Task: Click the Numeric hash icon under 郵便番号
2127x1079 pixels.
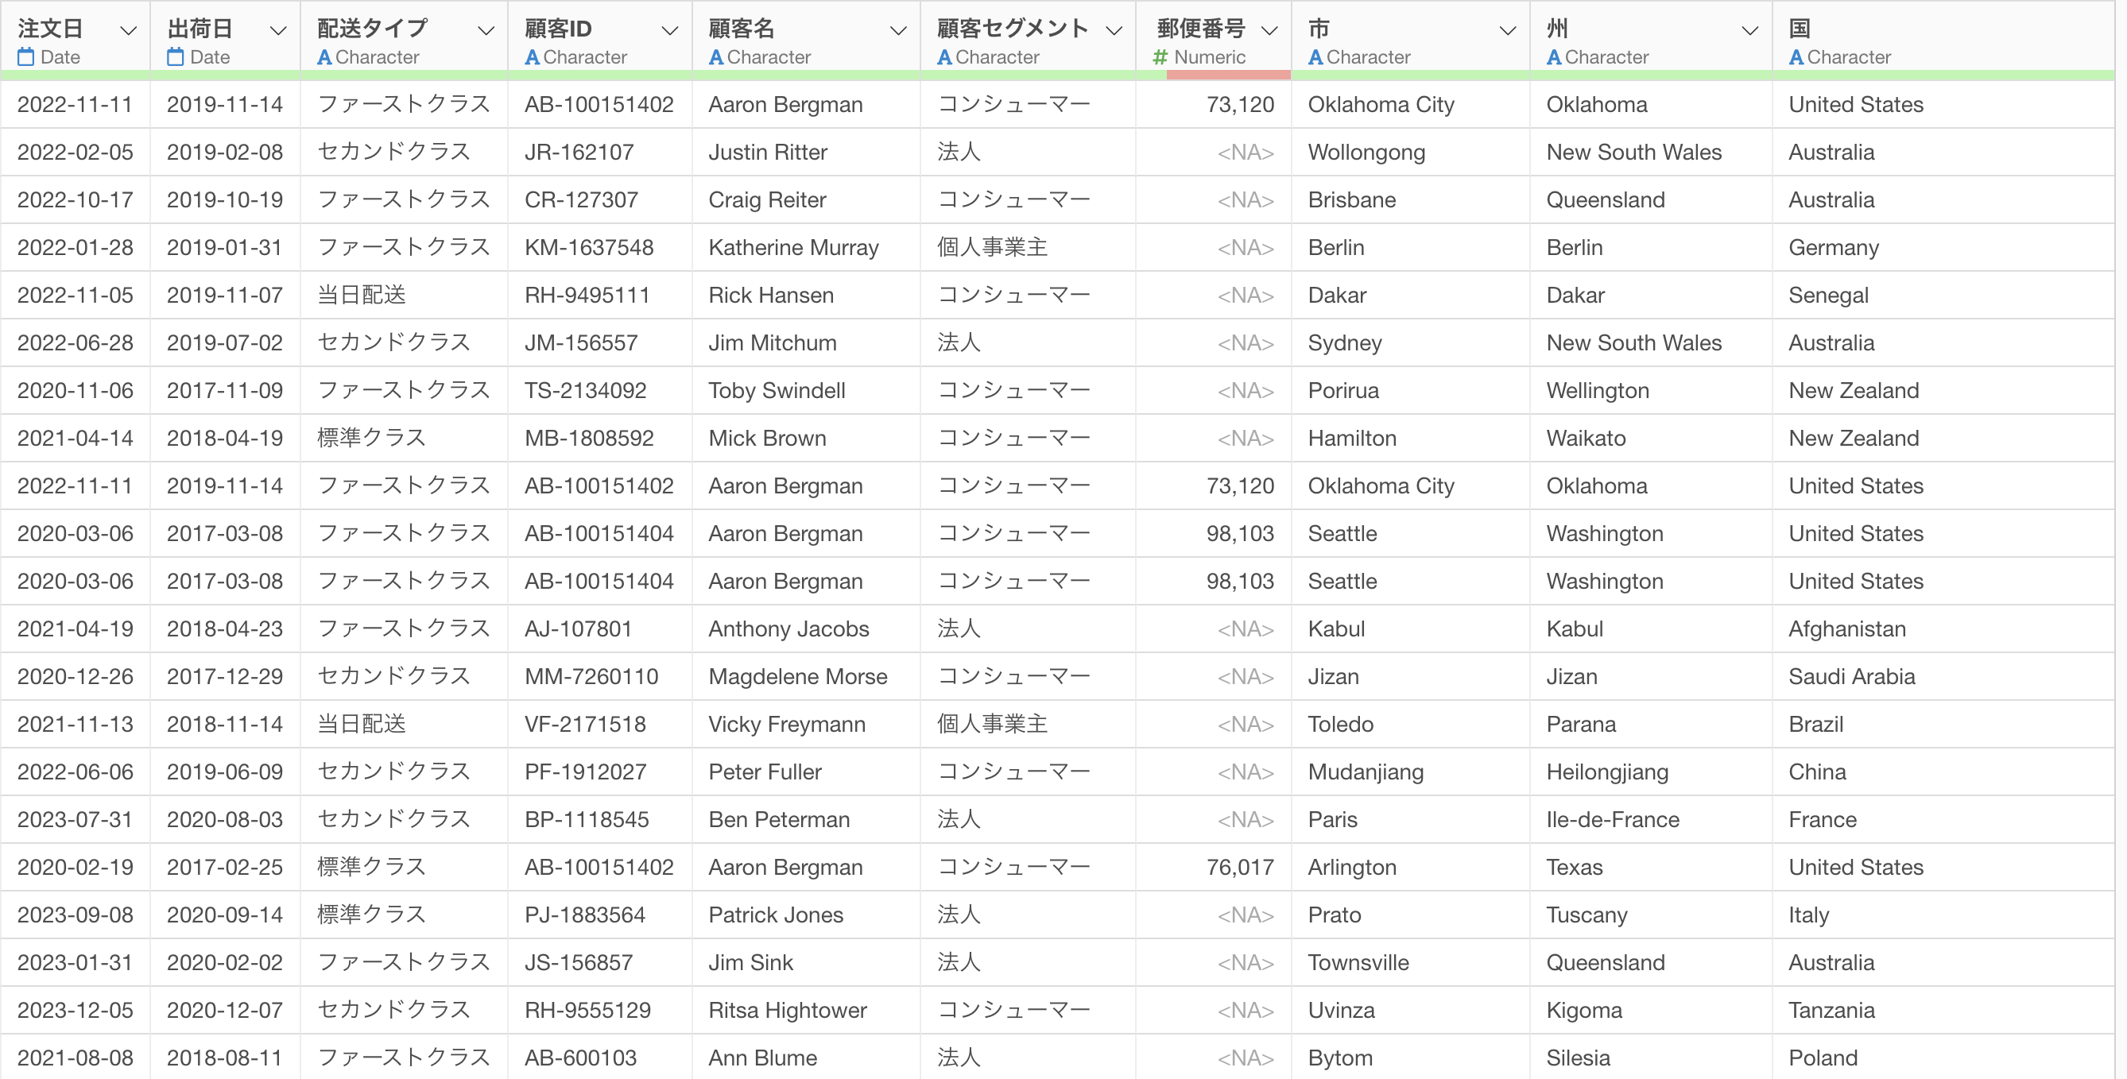Action: (x=1160, y=57)
